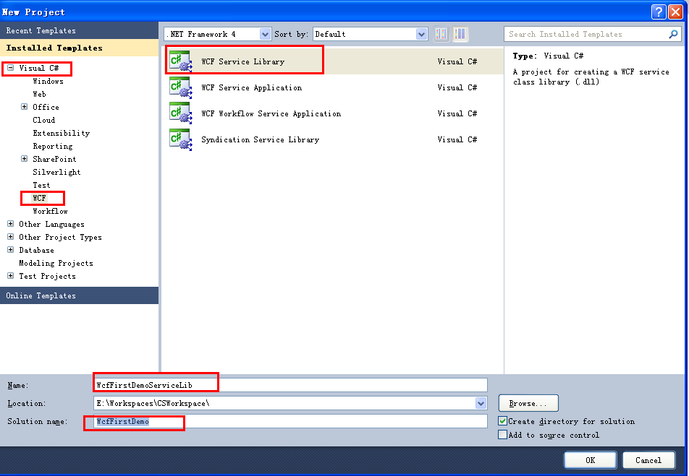Viewport: 689px width, 476px height.
Task: Open the .NET Framework version dropdown
Action: [x=265, y=34]
